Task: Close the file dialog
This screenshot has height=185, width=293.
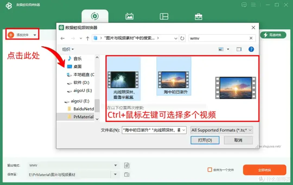Action: (x=253, y=28)
